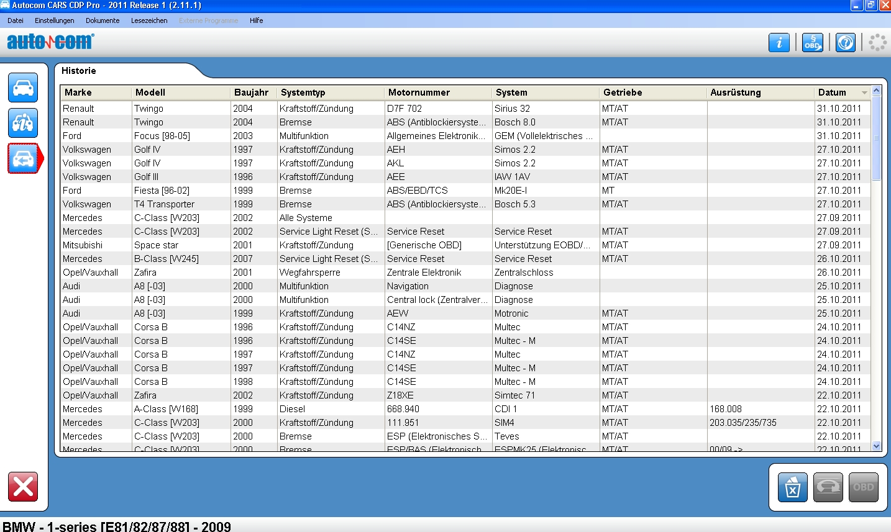Sort table by Datum column header
The width and height of the screenshot is (891, 532).
pos(832,92)
